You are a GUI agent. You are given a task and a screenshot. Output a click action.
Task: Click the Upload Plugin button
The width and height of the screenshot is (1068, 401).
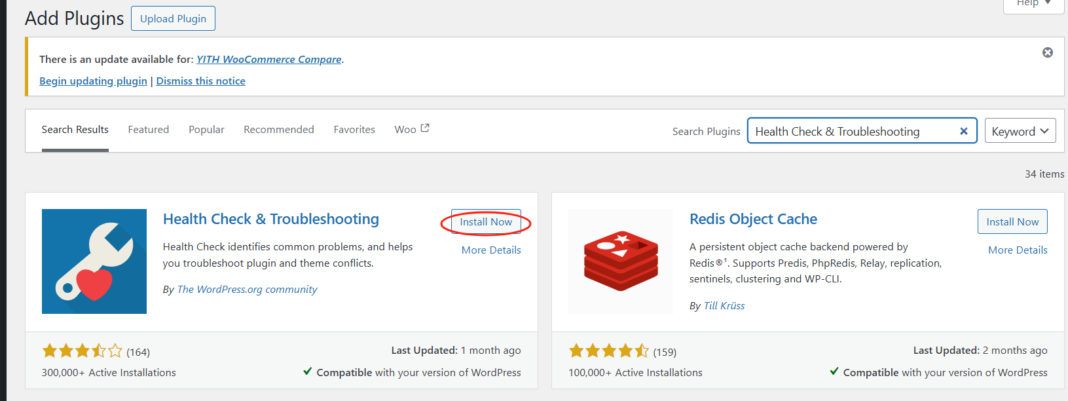tap(173, 18)
